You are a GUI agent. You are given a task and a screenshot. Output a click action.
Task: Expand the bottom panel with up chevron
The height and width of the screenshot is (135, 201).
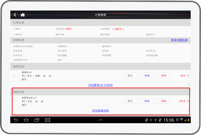(x=100, y=120)
